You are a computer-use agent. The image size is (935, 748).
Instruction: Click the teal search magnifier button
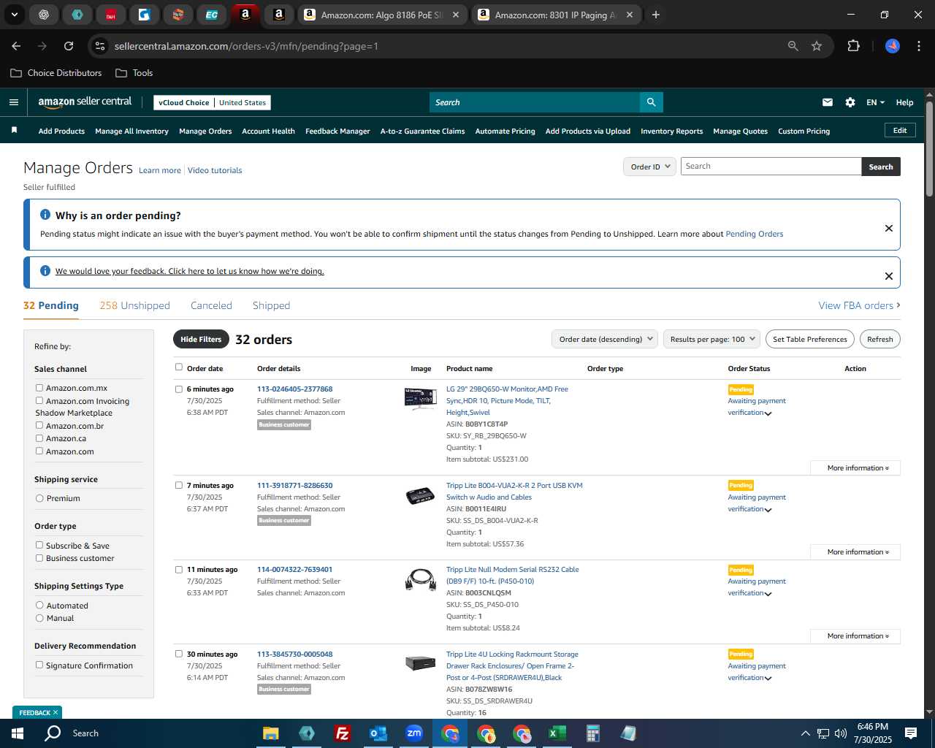[651, 102]
